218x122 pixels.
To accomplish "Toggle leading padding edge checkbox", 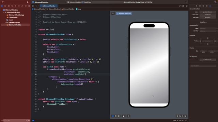I will pos(200,41).
